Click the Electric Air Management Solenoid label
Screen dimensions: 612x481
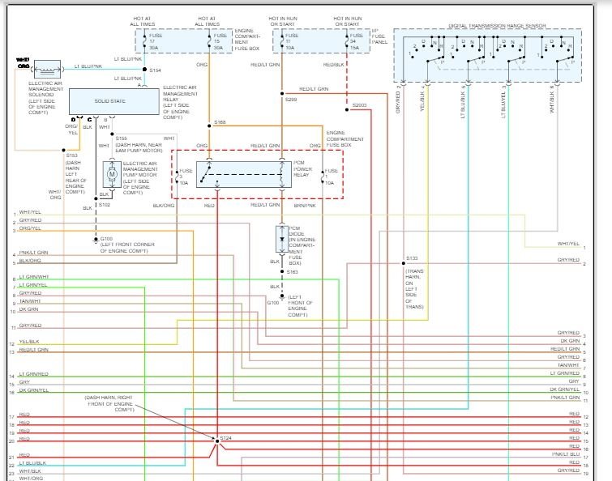point(45,98)
